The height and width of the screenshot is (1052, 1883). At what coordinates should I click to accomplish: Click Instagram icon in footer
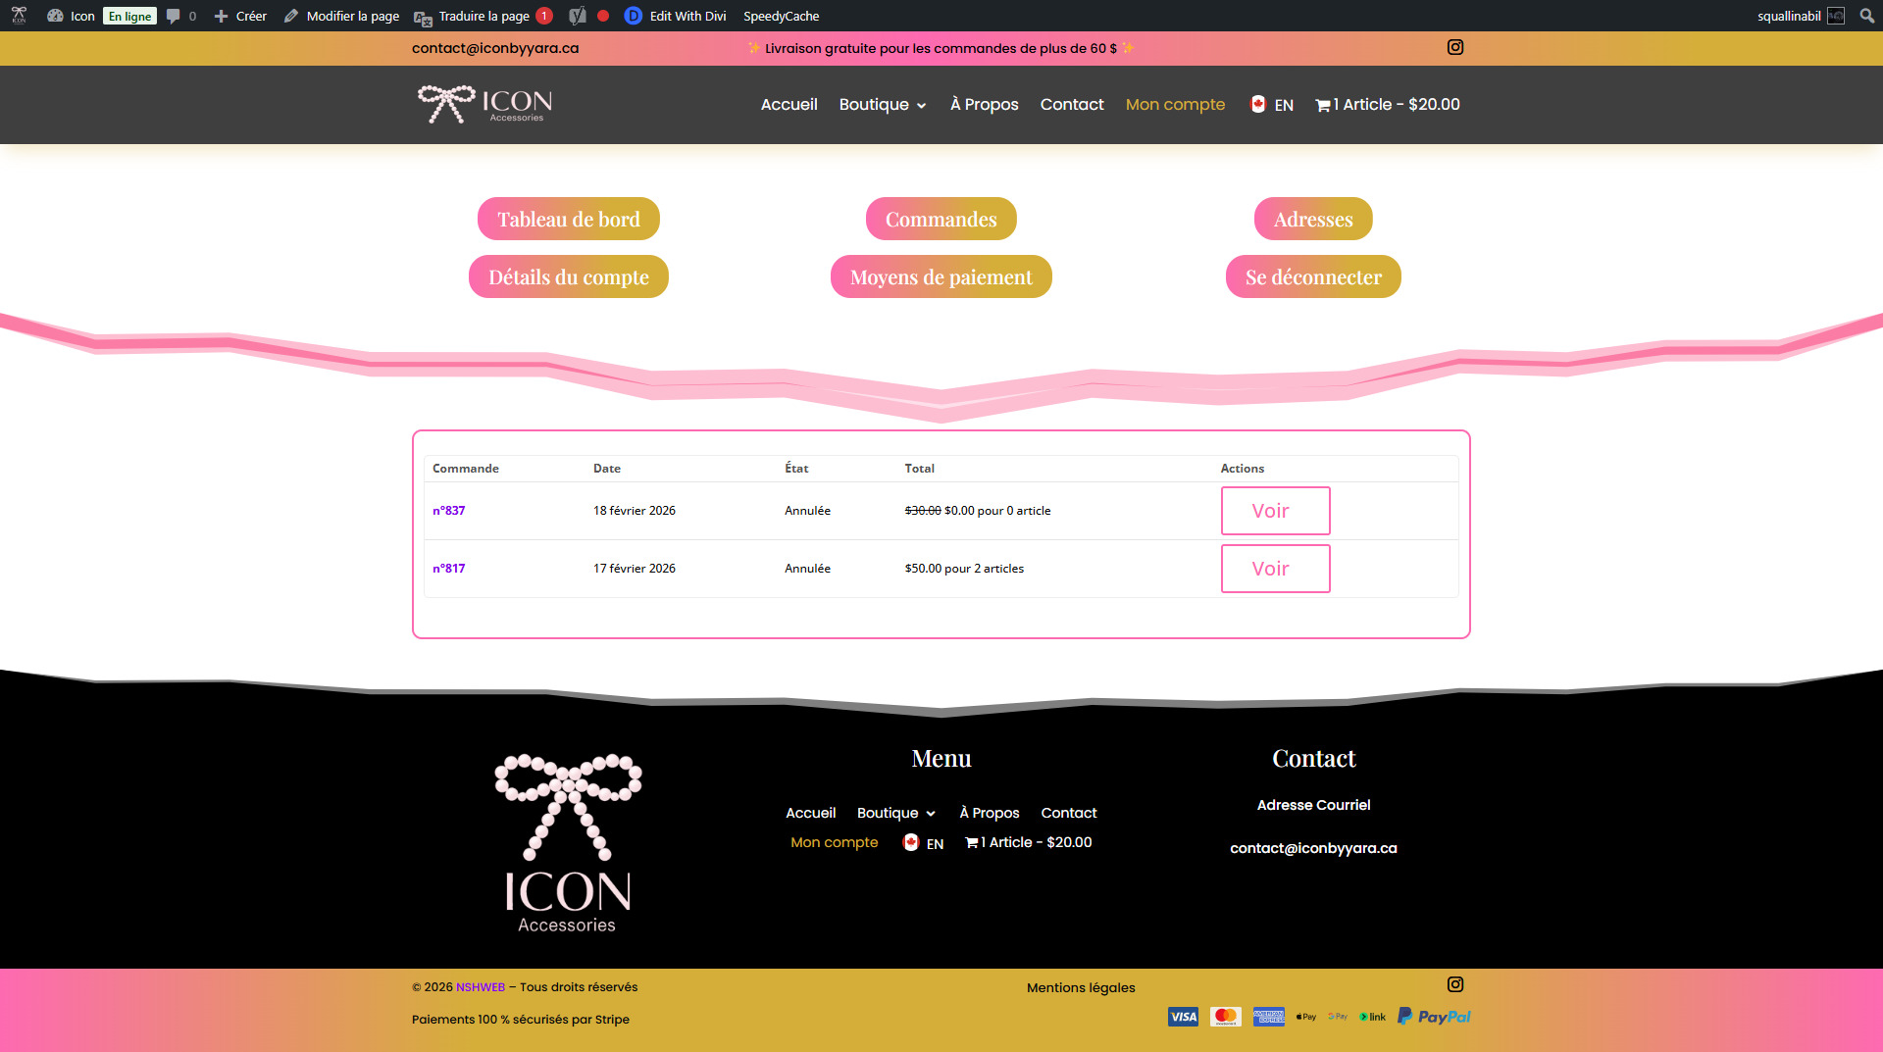pos(1454,984)
